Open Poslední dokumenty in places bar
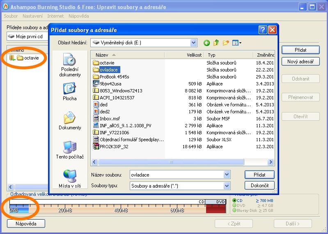 [x=69, y=66]
